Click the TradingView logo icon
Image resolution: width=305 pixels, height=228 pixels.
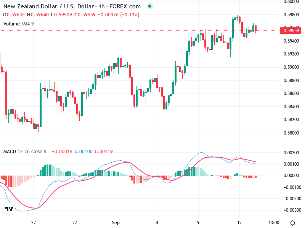tap(9, 209)
